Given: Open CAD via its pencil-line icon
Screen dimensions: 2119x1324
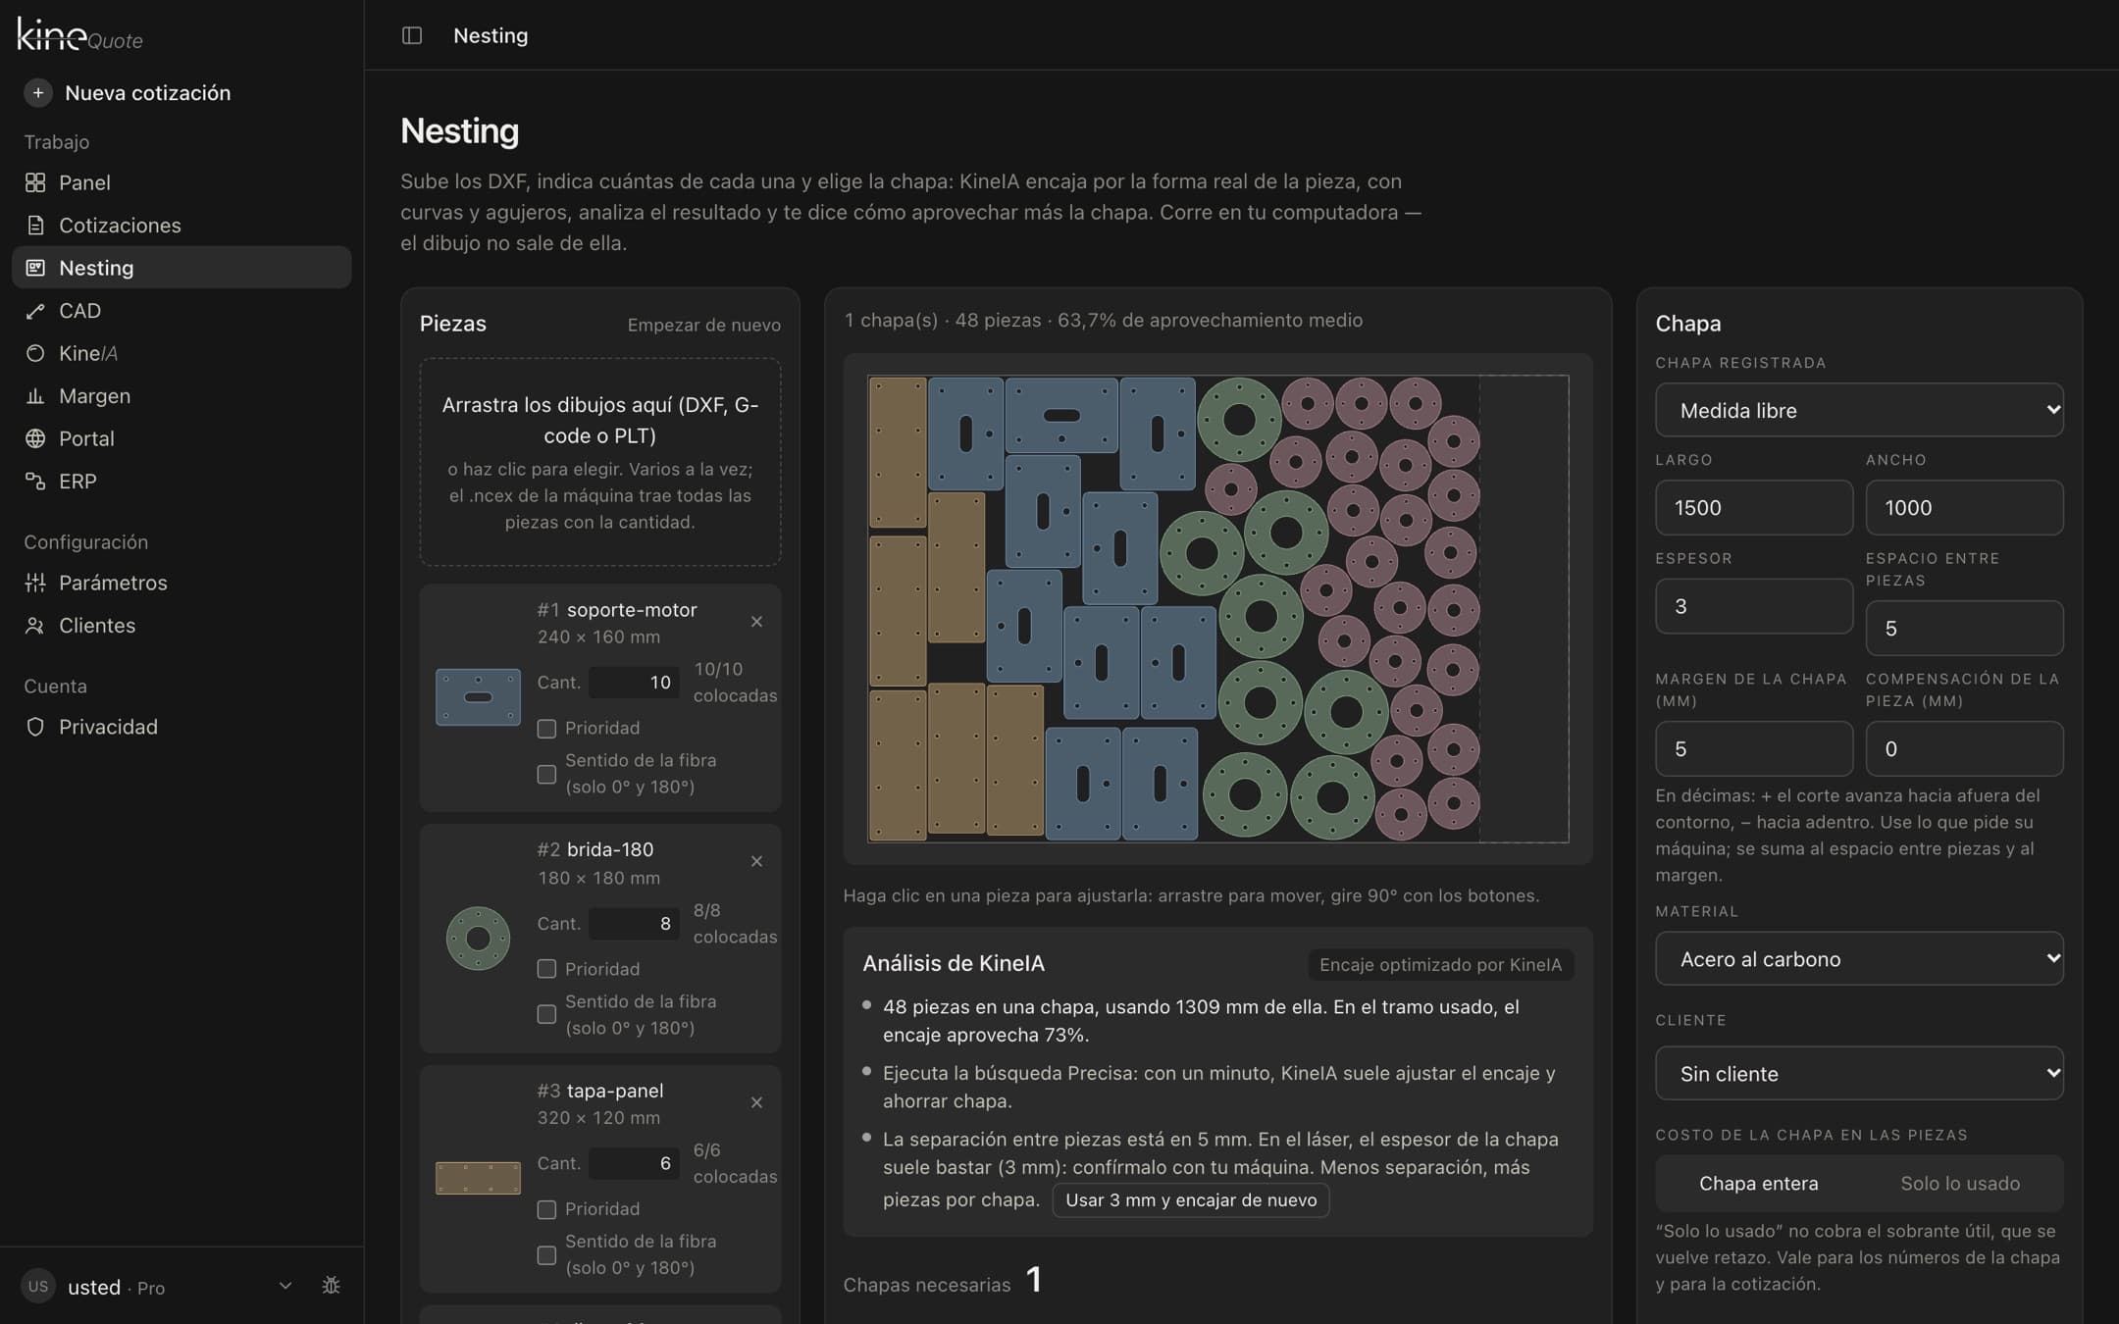Looking at the screenshot, I should tap(35, 311).
